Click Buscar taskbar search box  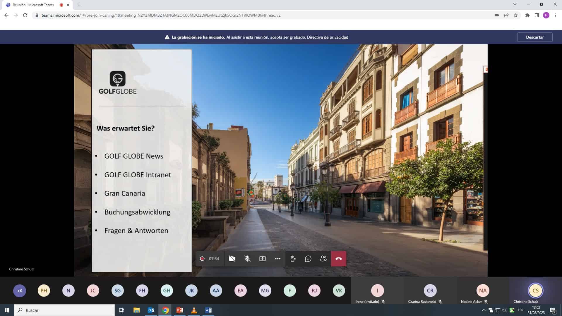64,310
